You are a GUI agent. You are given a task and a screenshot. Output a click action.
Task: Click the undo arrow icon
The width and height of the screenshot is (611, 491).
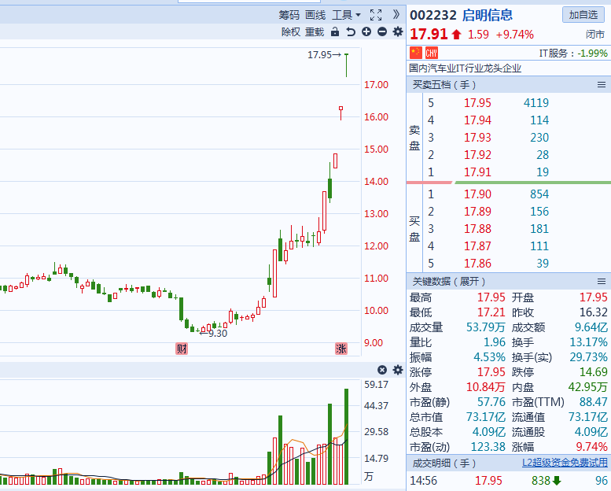click(x=351, y=31)
